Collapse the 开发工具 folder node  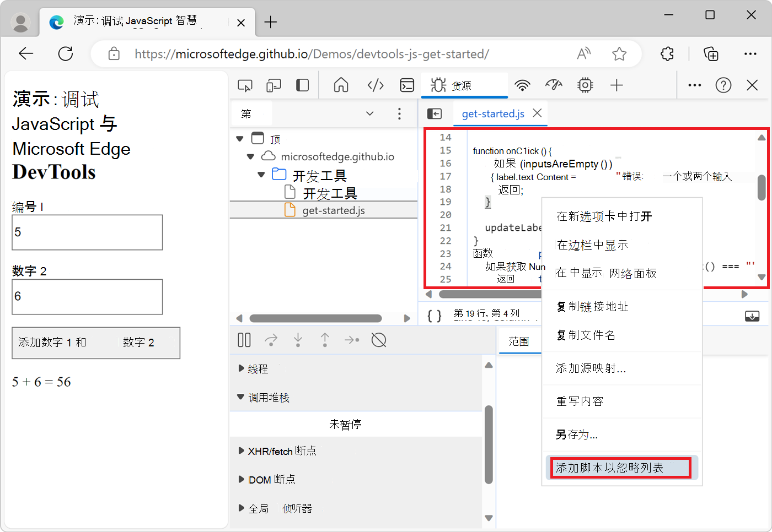click(261, 175)
